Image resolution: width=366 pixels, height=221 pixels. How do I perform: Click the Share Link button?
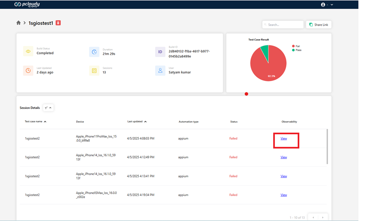tap(319, 25)
